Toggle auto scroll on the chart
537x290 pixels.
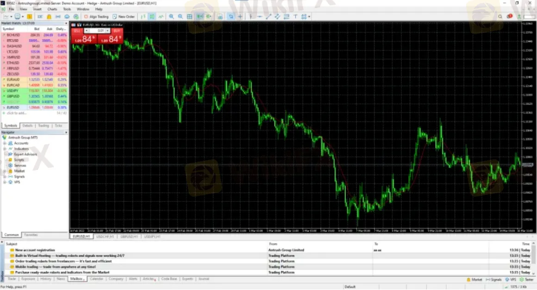click(x=199, y=17)
